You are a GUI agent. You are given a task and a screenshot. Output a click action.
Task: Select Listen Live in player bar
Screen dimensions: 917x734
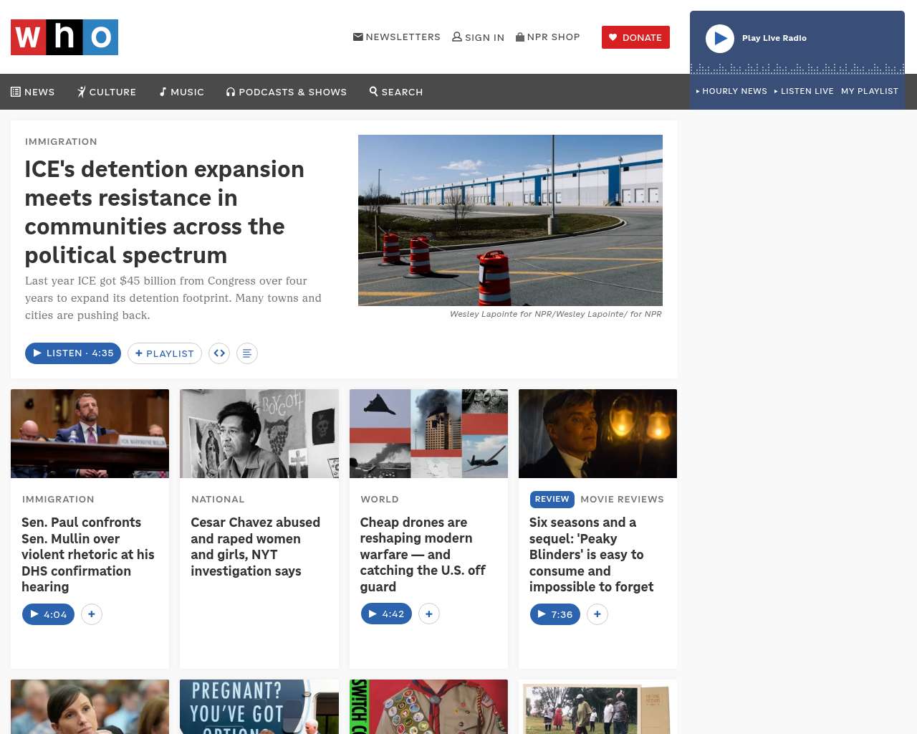804,91
